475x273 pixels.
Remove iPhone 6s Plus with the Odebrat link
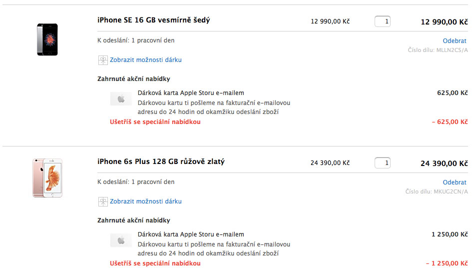[455, 182]
